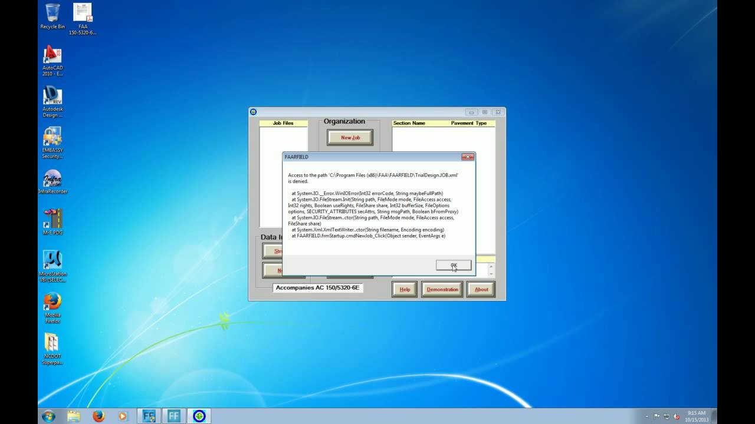Minimize the FAARFIELD startup window
This screenshot has height=424, width=755.
click(471, 112)
